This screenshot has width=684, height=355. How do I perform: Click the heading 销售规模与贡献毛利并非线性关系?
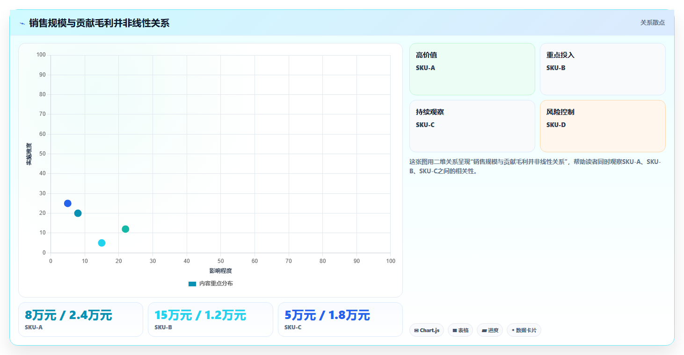point(99,23)
